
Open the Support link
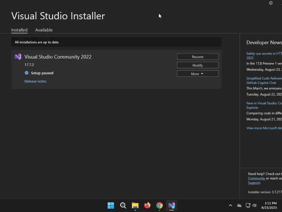254,183
